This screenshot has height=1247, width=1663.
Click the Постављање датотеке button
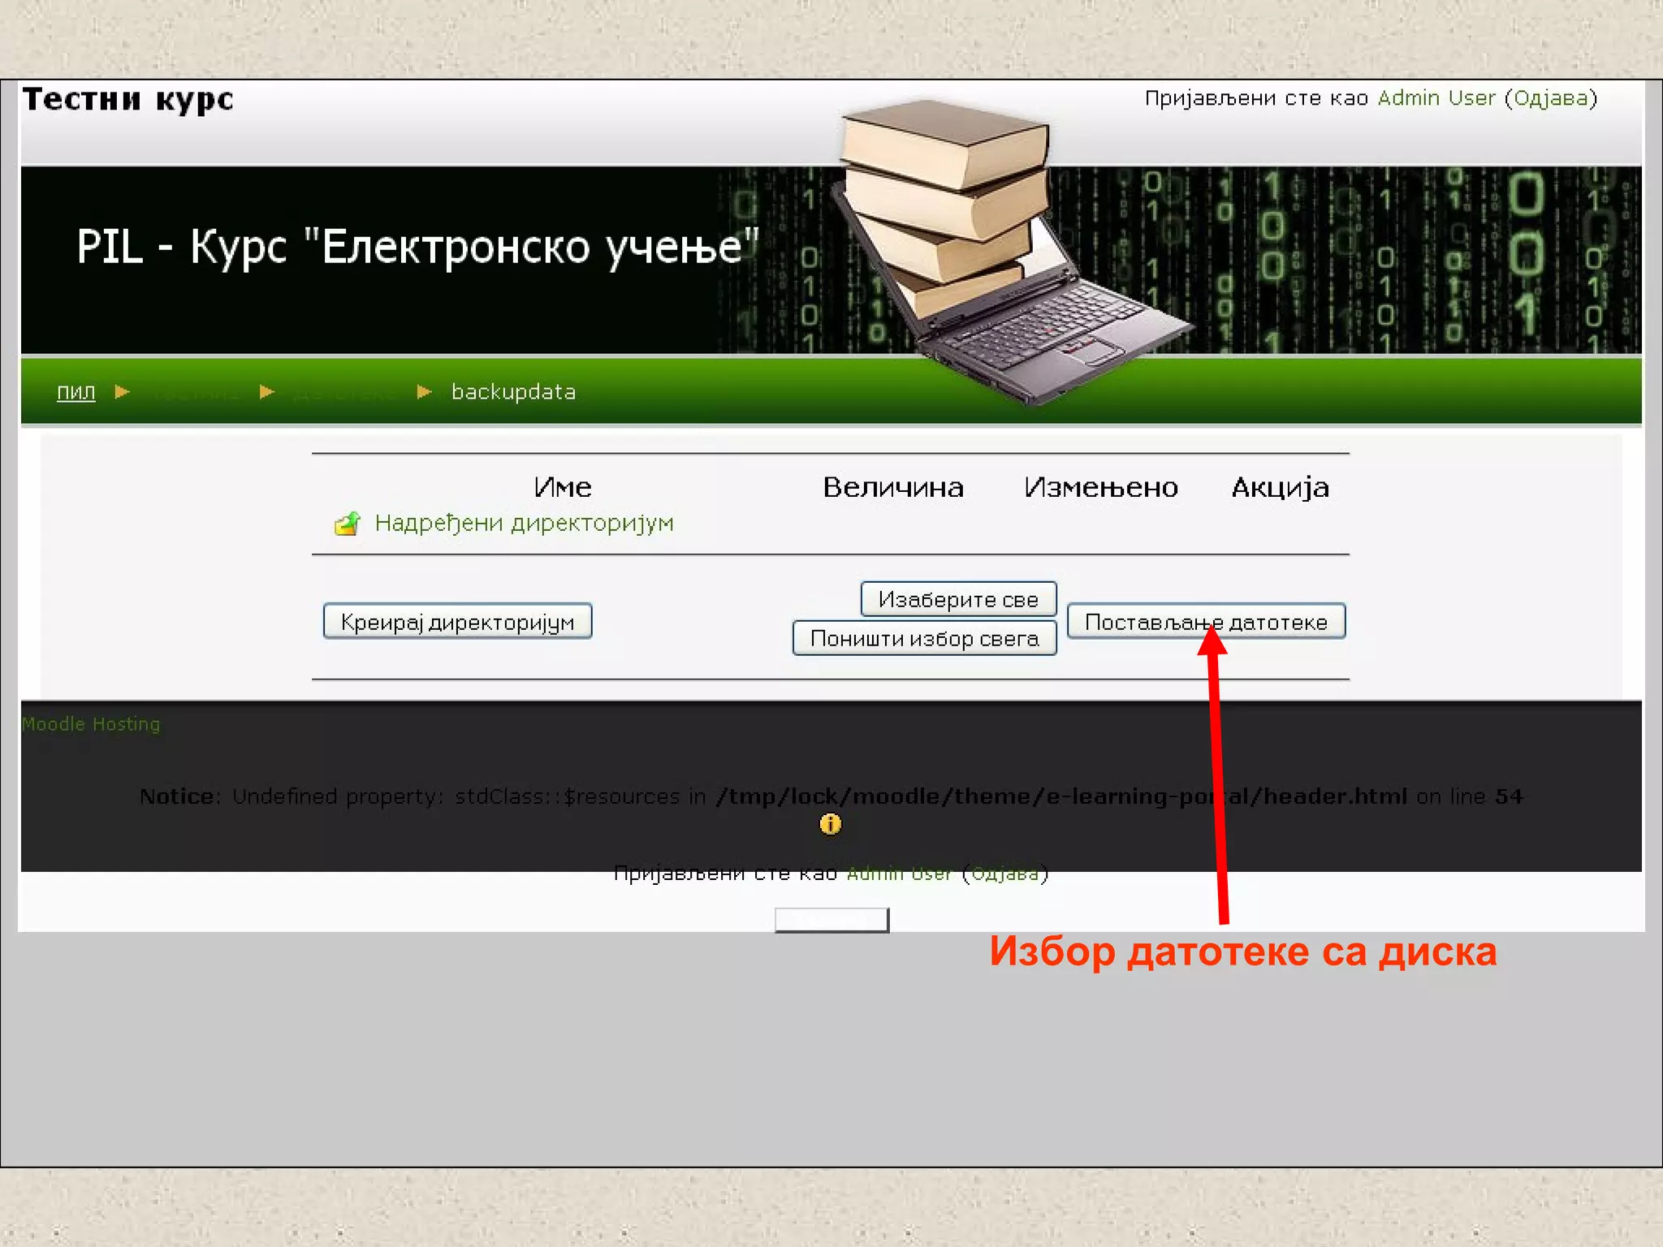click(x=1206, y=622)
